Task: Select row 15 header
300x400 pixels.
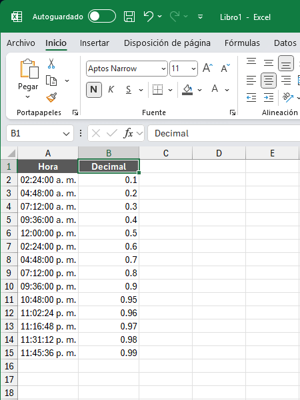Action: click(x=9, y=353)
